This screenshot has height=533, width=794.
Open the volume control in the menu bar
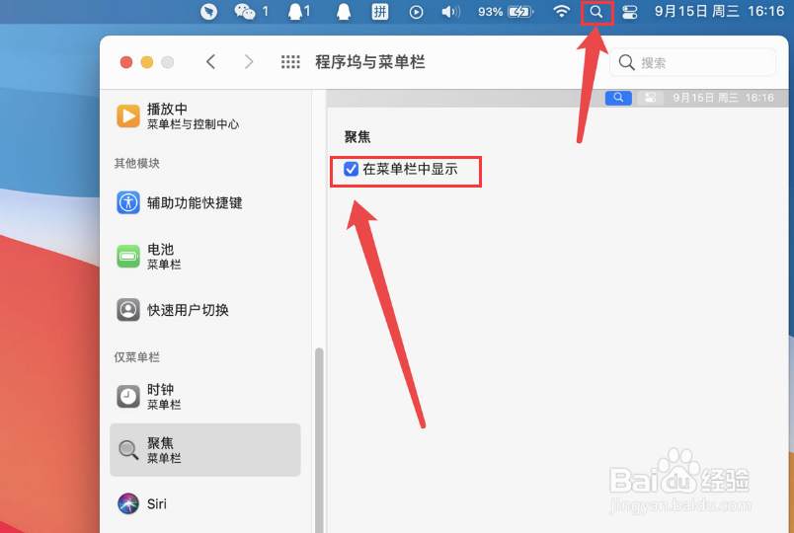450,12
